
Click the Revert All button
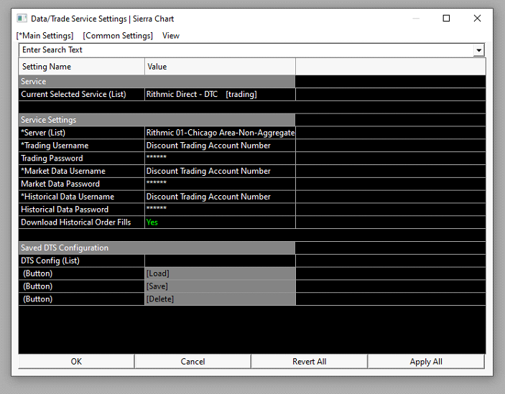click(x=309, y=362)
